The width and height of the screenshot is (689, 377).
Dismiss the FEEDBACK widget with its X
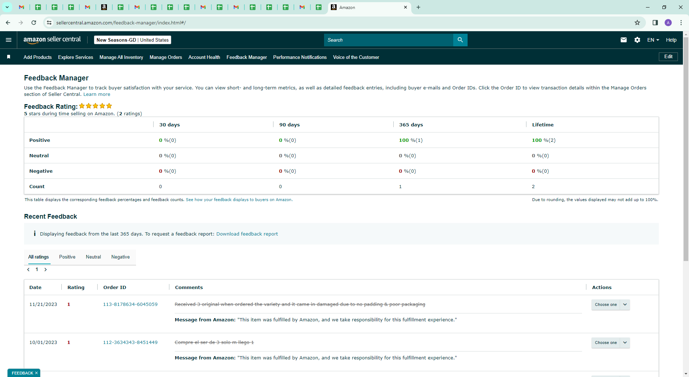36,373
